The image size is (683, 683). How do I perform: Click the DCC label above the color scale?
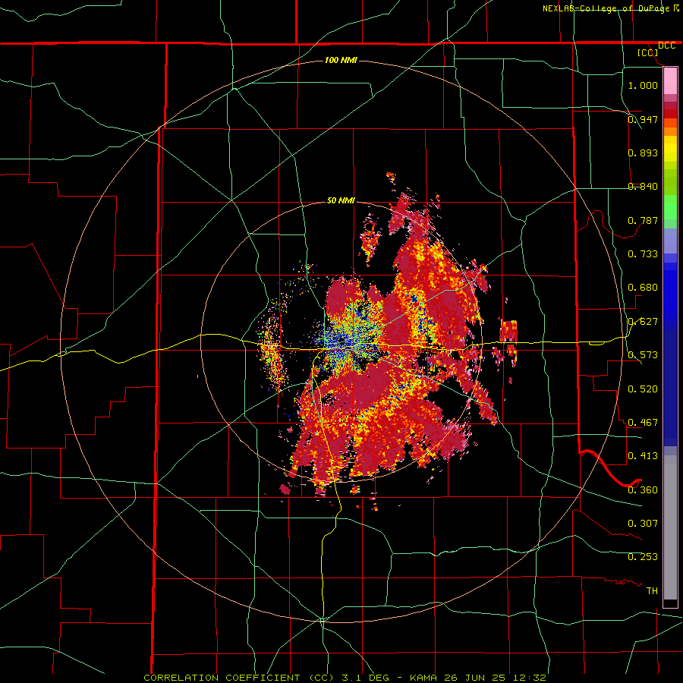pos(666,46)
